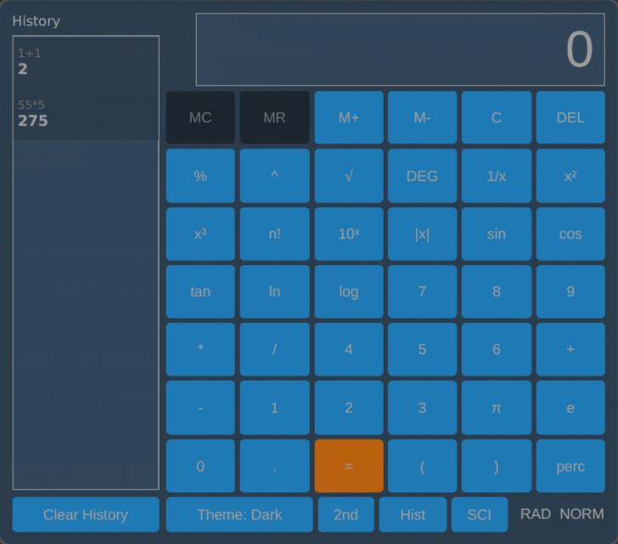Viewport: 618px width, 544px height.
Task: Select the absolute value |x| key
Action: tap(422, 233)
